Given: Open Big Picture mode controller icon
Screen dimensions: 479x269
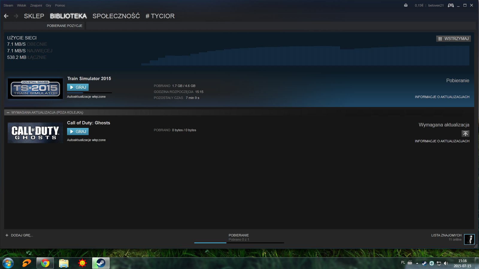Looking at the screenshot, I should [451, 5].
